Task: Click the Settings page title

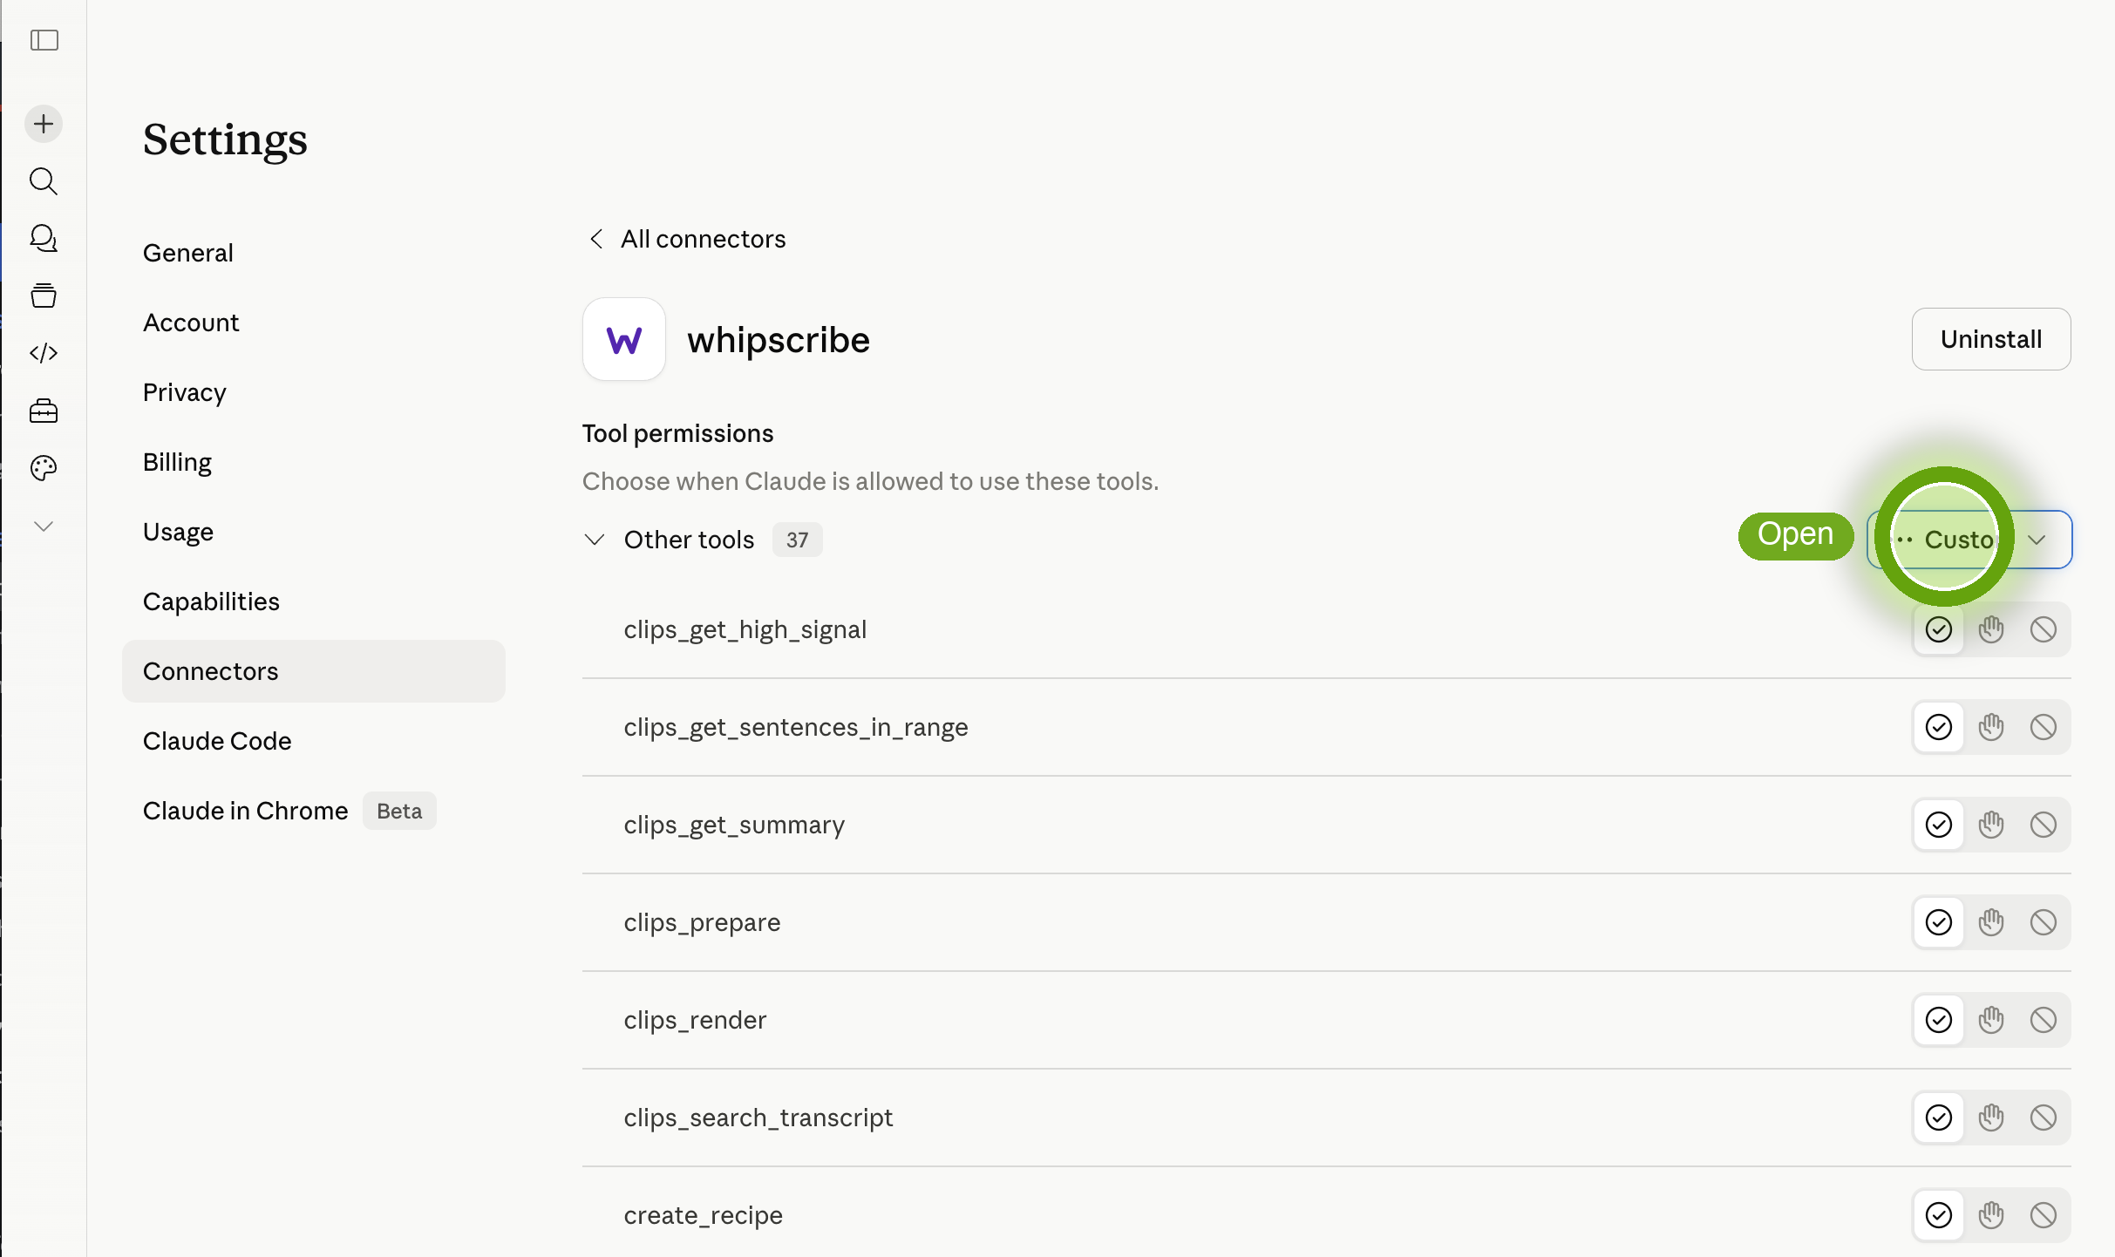Action: pyautogui.click(x=225, y=139)
